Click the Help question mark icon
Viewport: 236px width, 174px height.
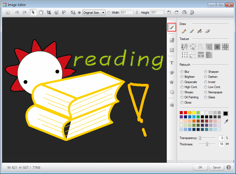[x=229, y=167]
